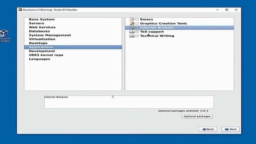Enable the TeX support checkbox

[137, 32]
